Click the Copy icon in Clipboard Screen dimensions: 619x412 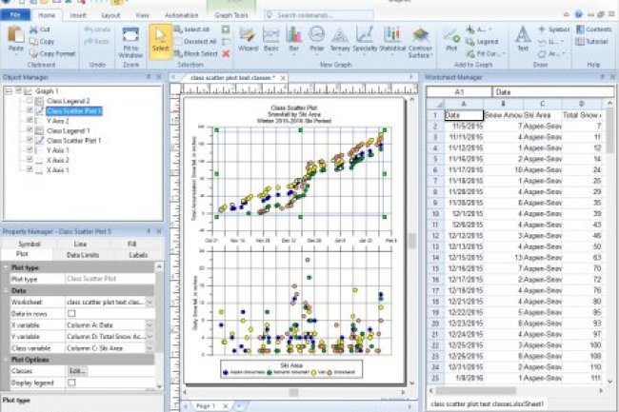coord(33,42)
